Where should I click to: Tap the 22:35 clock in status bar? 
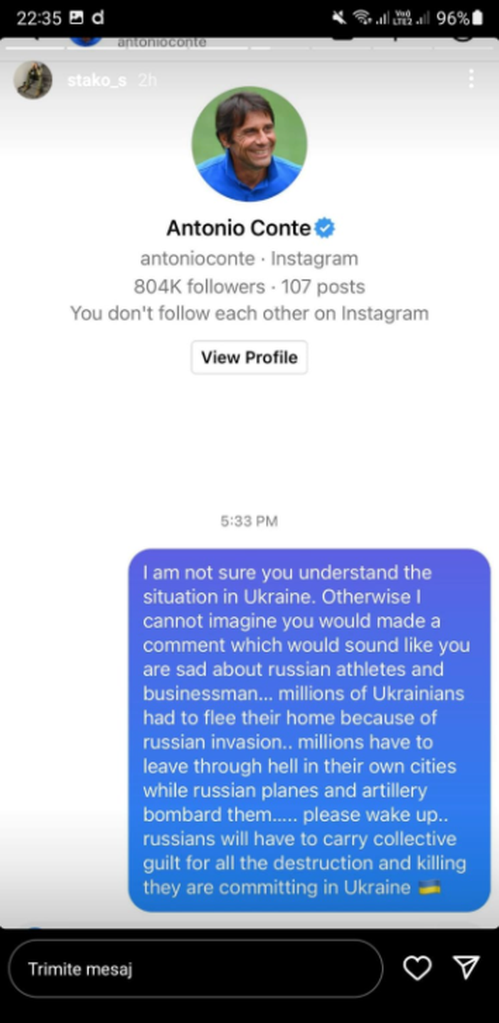pyautogui.click(x=39, y=18)
